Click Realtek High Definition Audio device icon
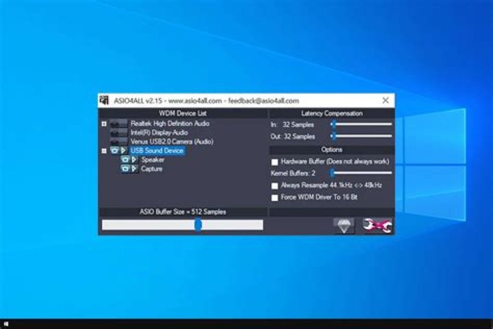This screenshot has width=493, height=329. tap(118, 124)
